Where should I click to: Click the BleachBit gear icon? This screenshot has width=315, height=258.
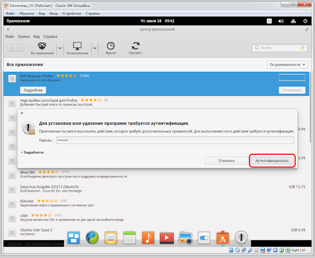pos(12,175)
